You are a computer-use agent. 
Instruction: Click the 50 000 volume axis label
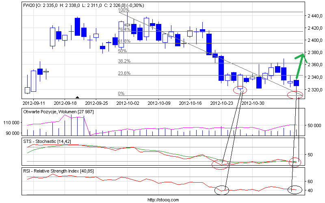pos(314,125)
